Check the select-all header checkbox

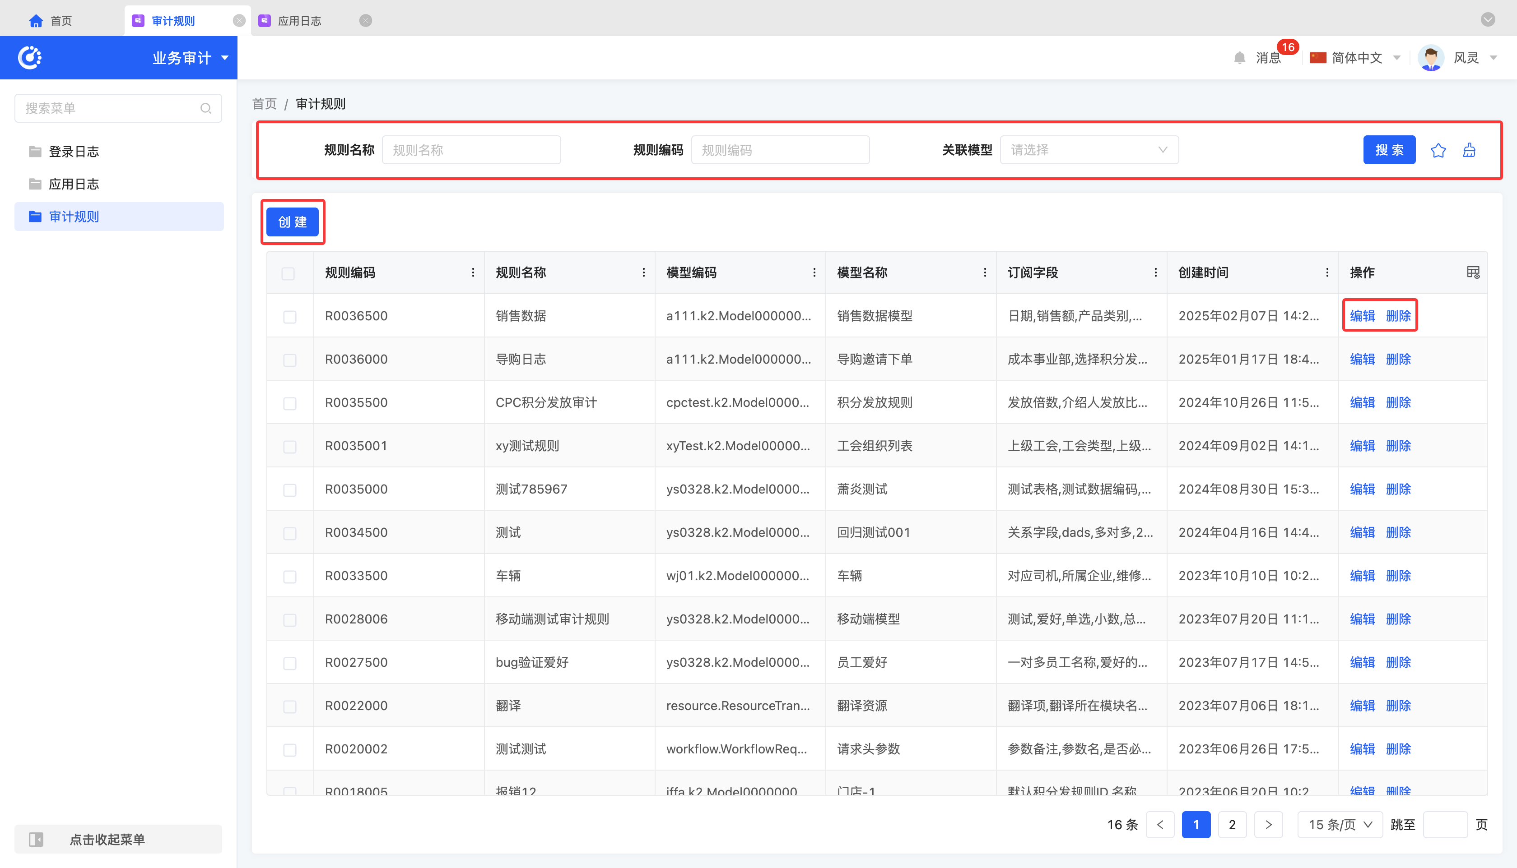tap(288, 274)
